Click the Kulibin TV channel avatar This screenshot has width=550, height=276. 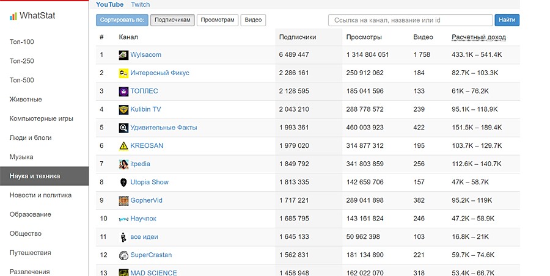coord(123,110)
